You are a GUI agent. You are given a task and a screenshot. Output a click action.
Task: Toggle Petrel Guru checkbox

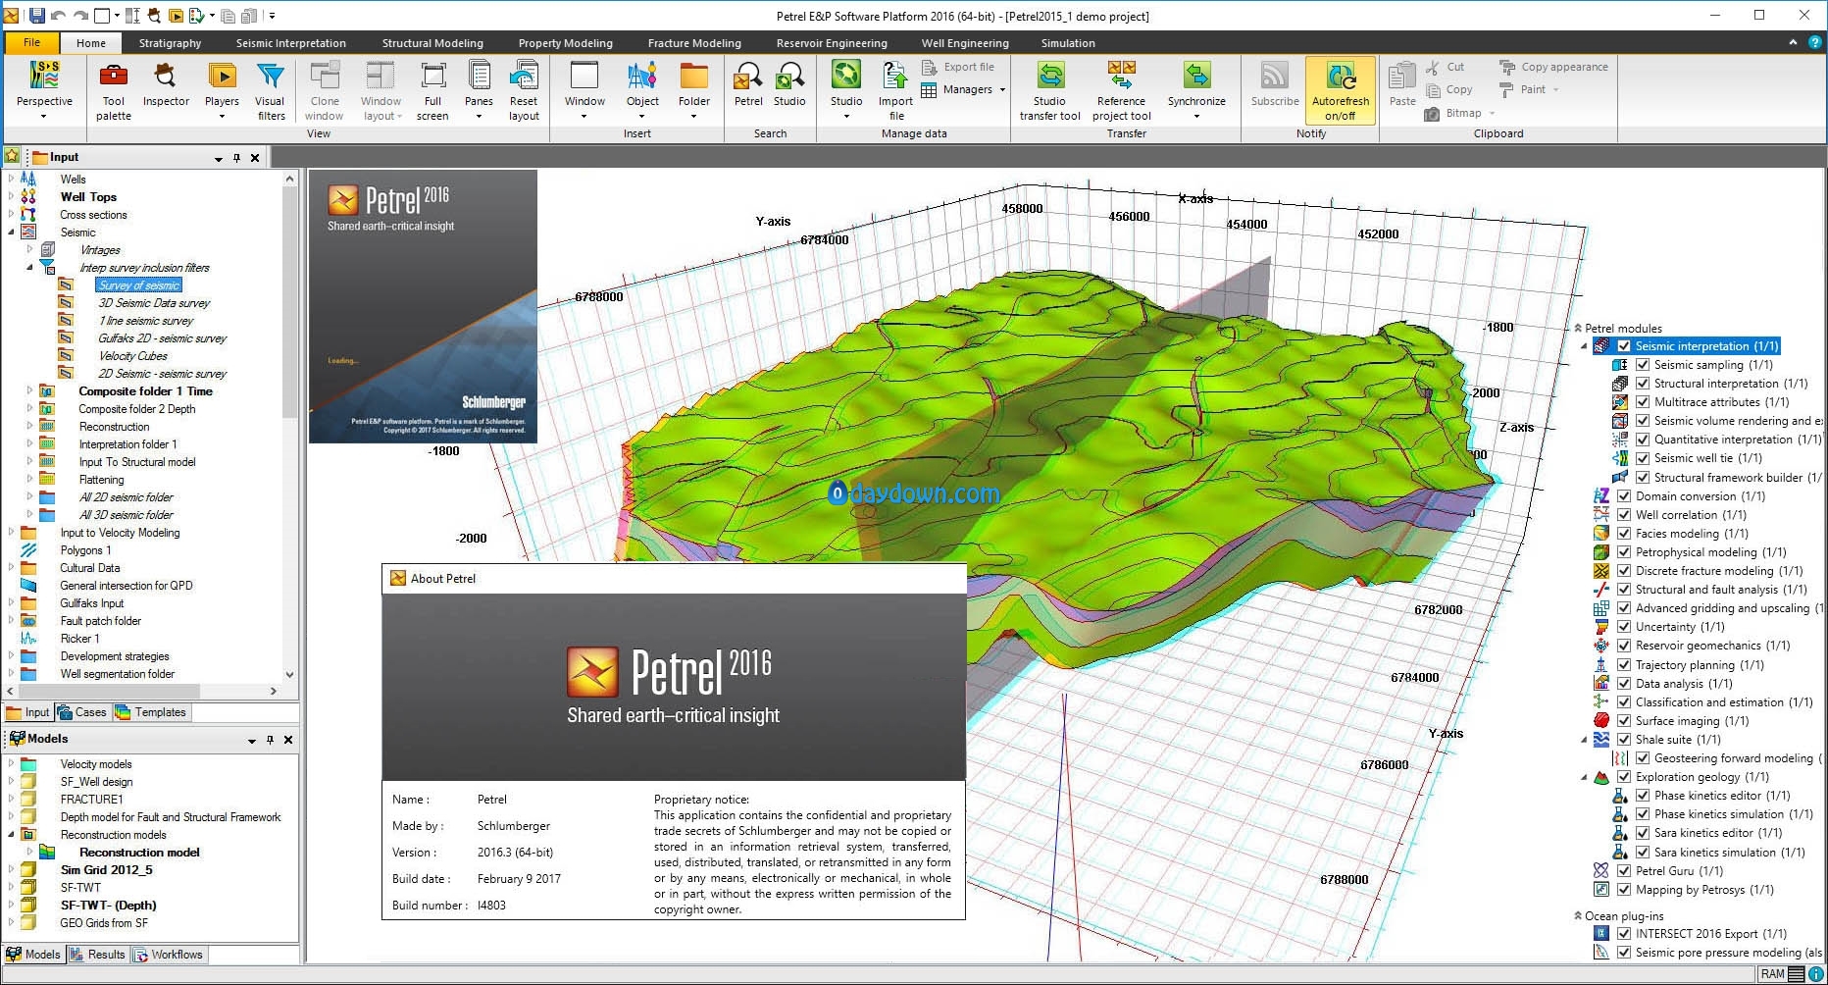pos(1624,871)
